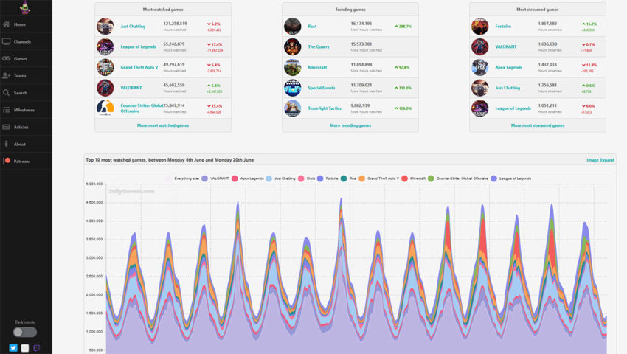This screenshot has height=354, width=627.
Task: Click the 5,000,000 y-axis label
Action: (x=94, y=184)
